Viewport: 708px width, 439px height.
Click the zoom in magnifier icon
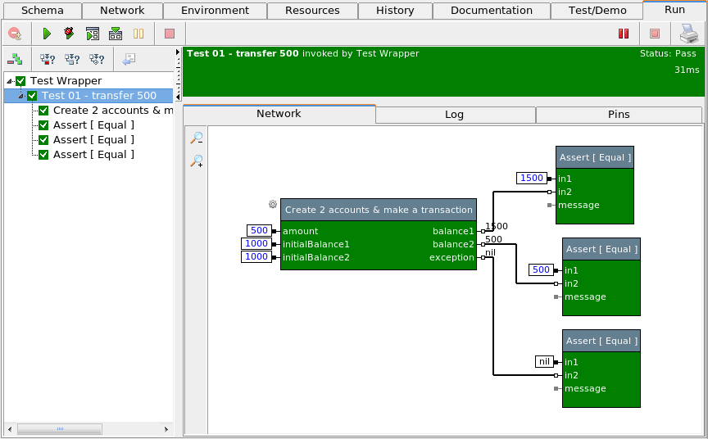pyautogui.click(x=197, y=161)
